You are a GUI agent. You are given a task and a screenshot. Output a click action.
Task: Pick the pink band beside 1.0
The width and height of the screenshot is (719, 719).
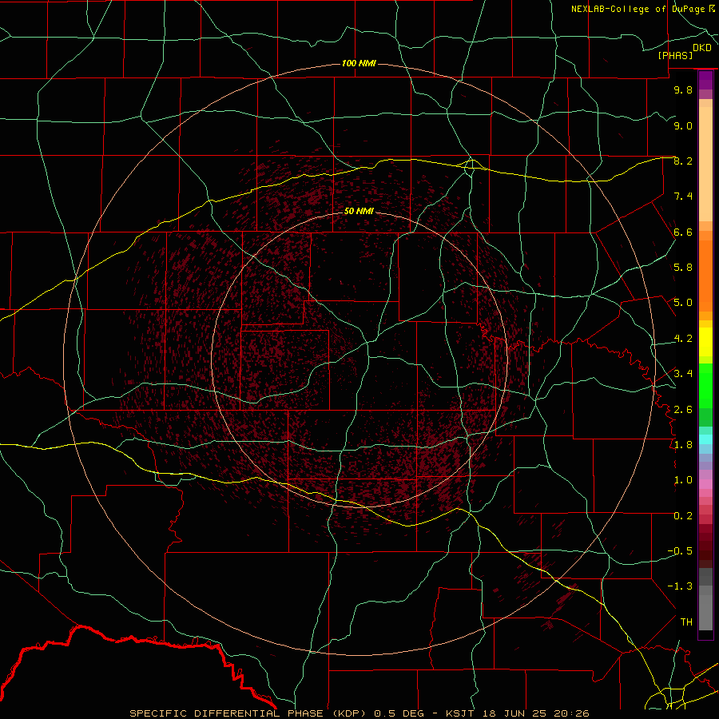(x=705, y=484)
